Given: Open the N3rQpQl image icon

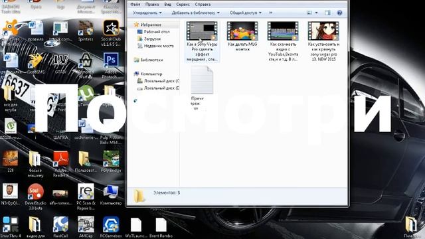Looking at the screenshot, I should click(x=11, y=194).
